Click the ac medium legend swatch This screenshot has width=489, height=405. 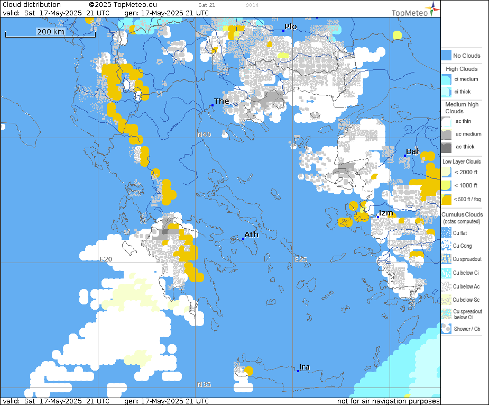coord(446,134)
